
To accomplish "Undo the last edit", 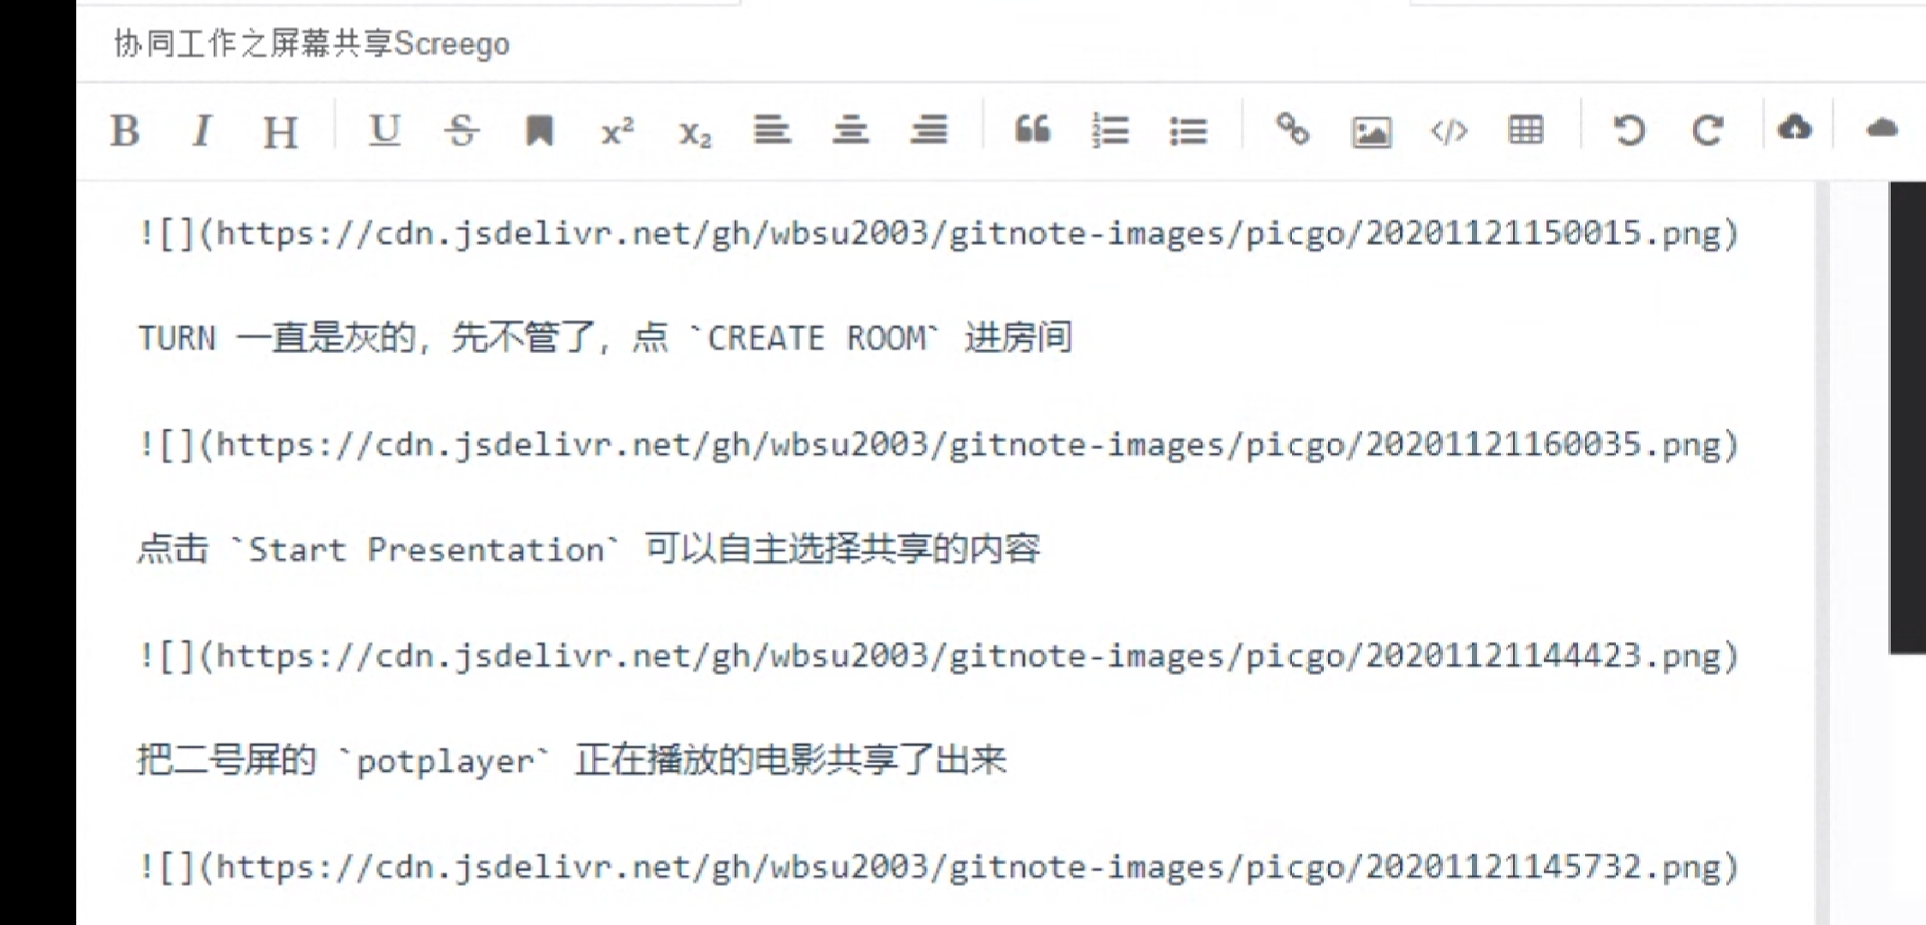I will tap(1630, 130).
